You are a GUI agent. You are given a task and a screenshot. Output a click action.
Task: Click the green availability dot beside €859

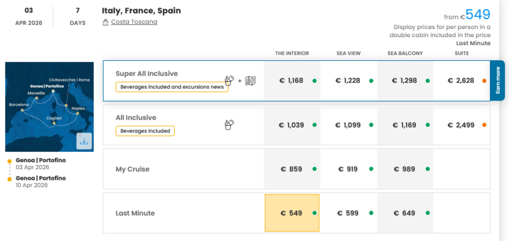314,169
